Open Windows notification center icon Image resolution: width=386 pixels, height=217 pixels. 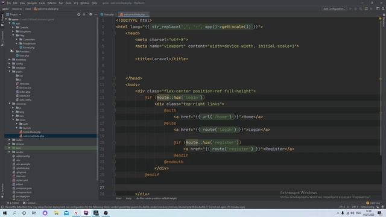[x=380, y=213]
